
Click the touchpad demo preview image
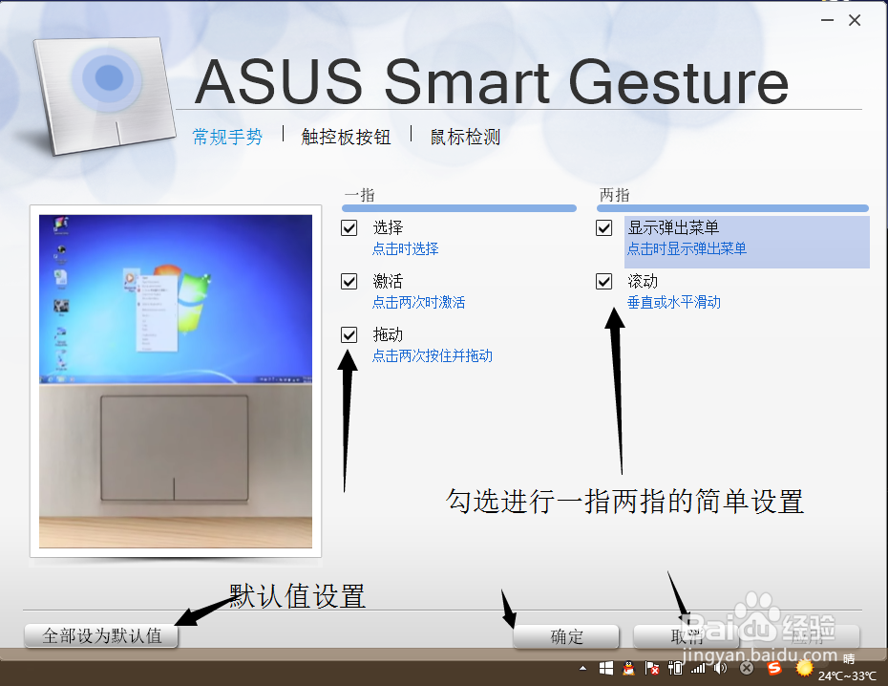pos(176,381)
